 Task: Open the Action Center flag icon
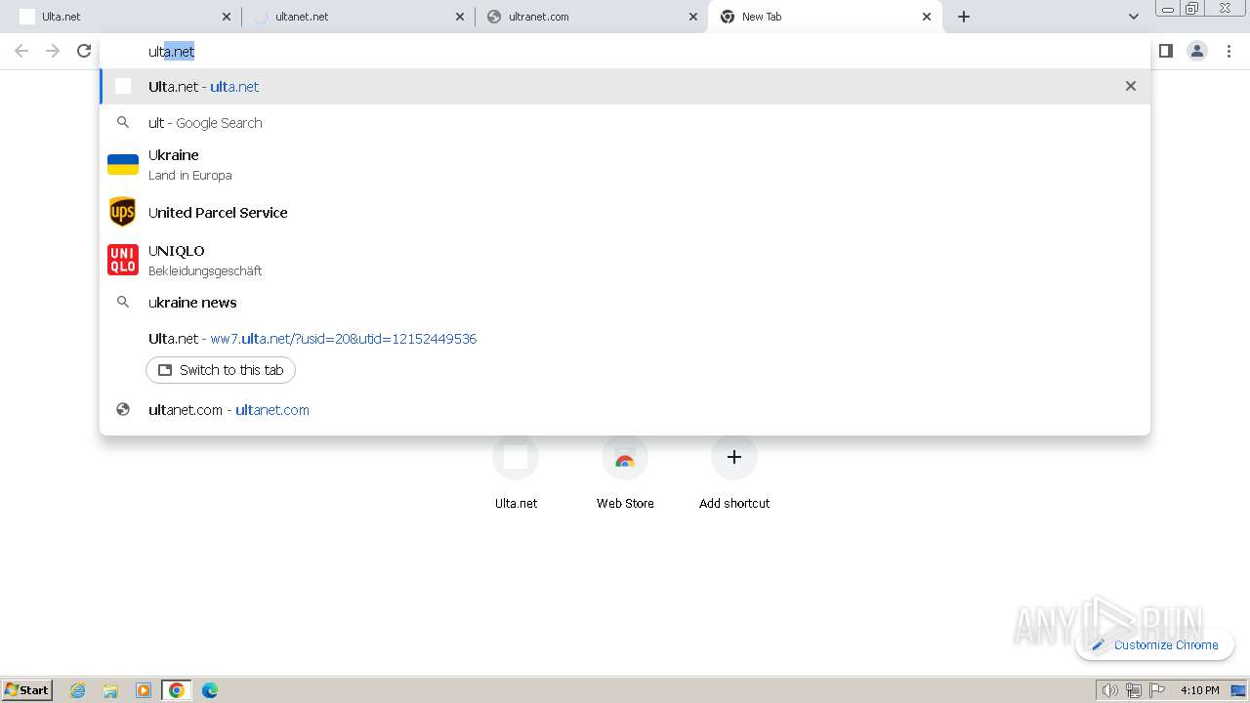(x=1157, y=690)
